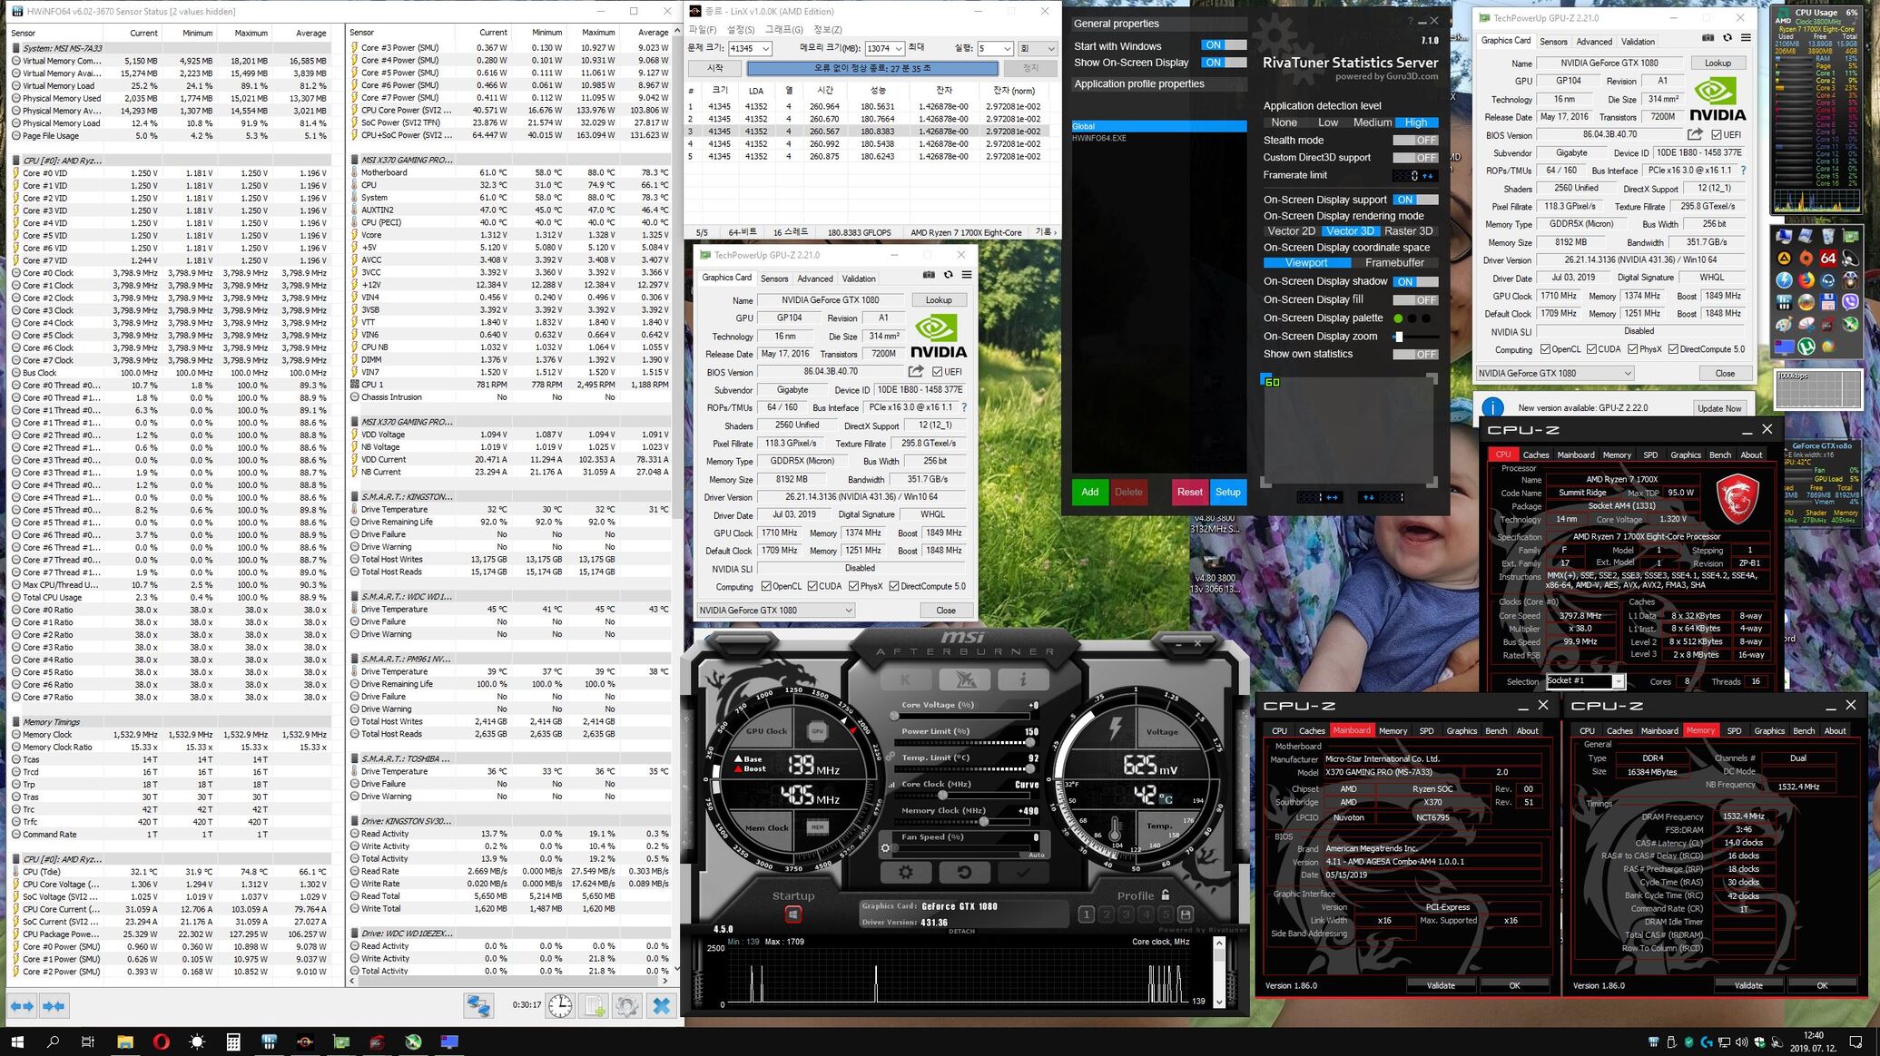Open Sensors tab in center GPU-Z
The width and height of the screenshot is (1880, 1056).
coord(774,279)
